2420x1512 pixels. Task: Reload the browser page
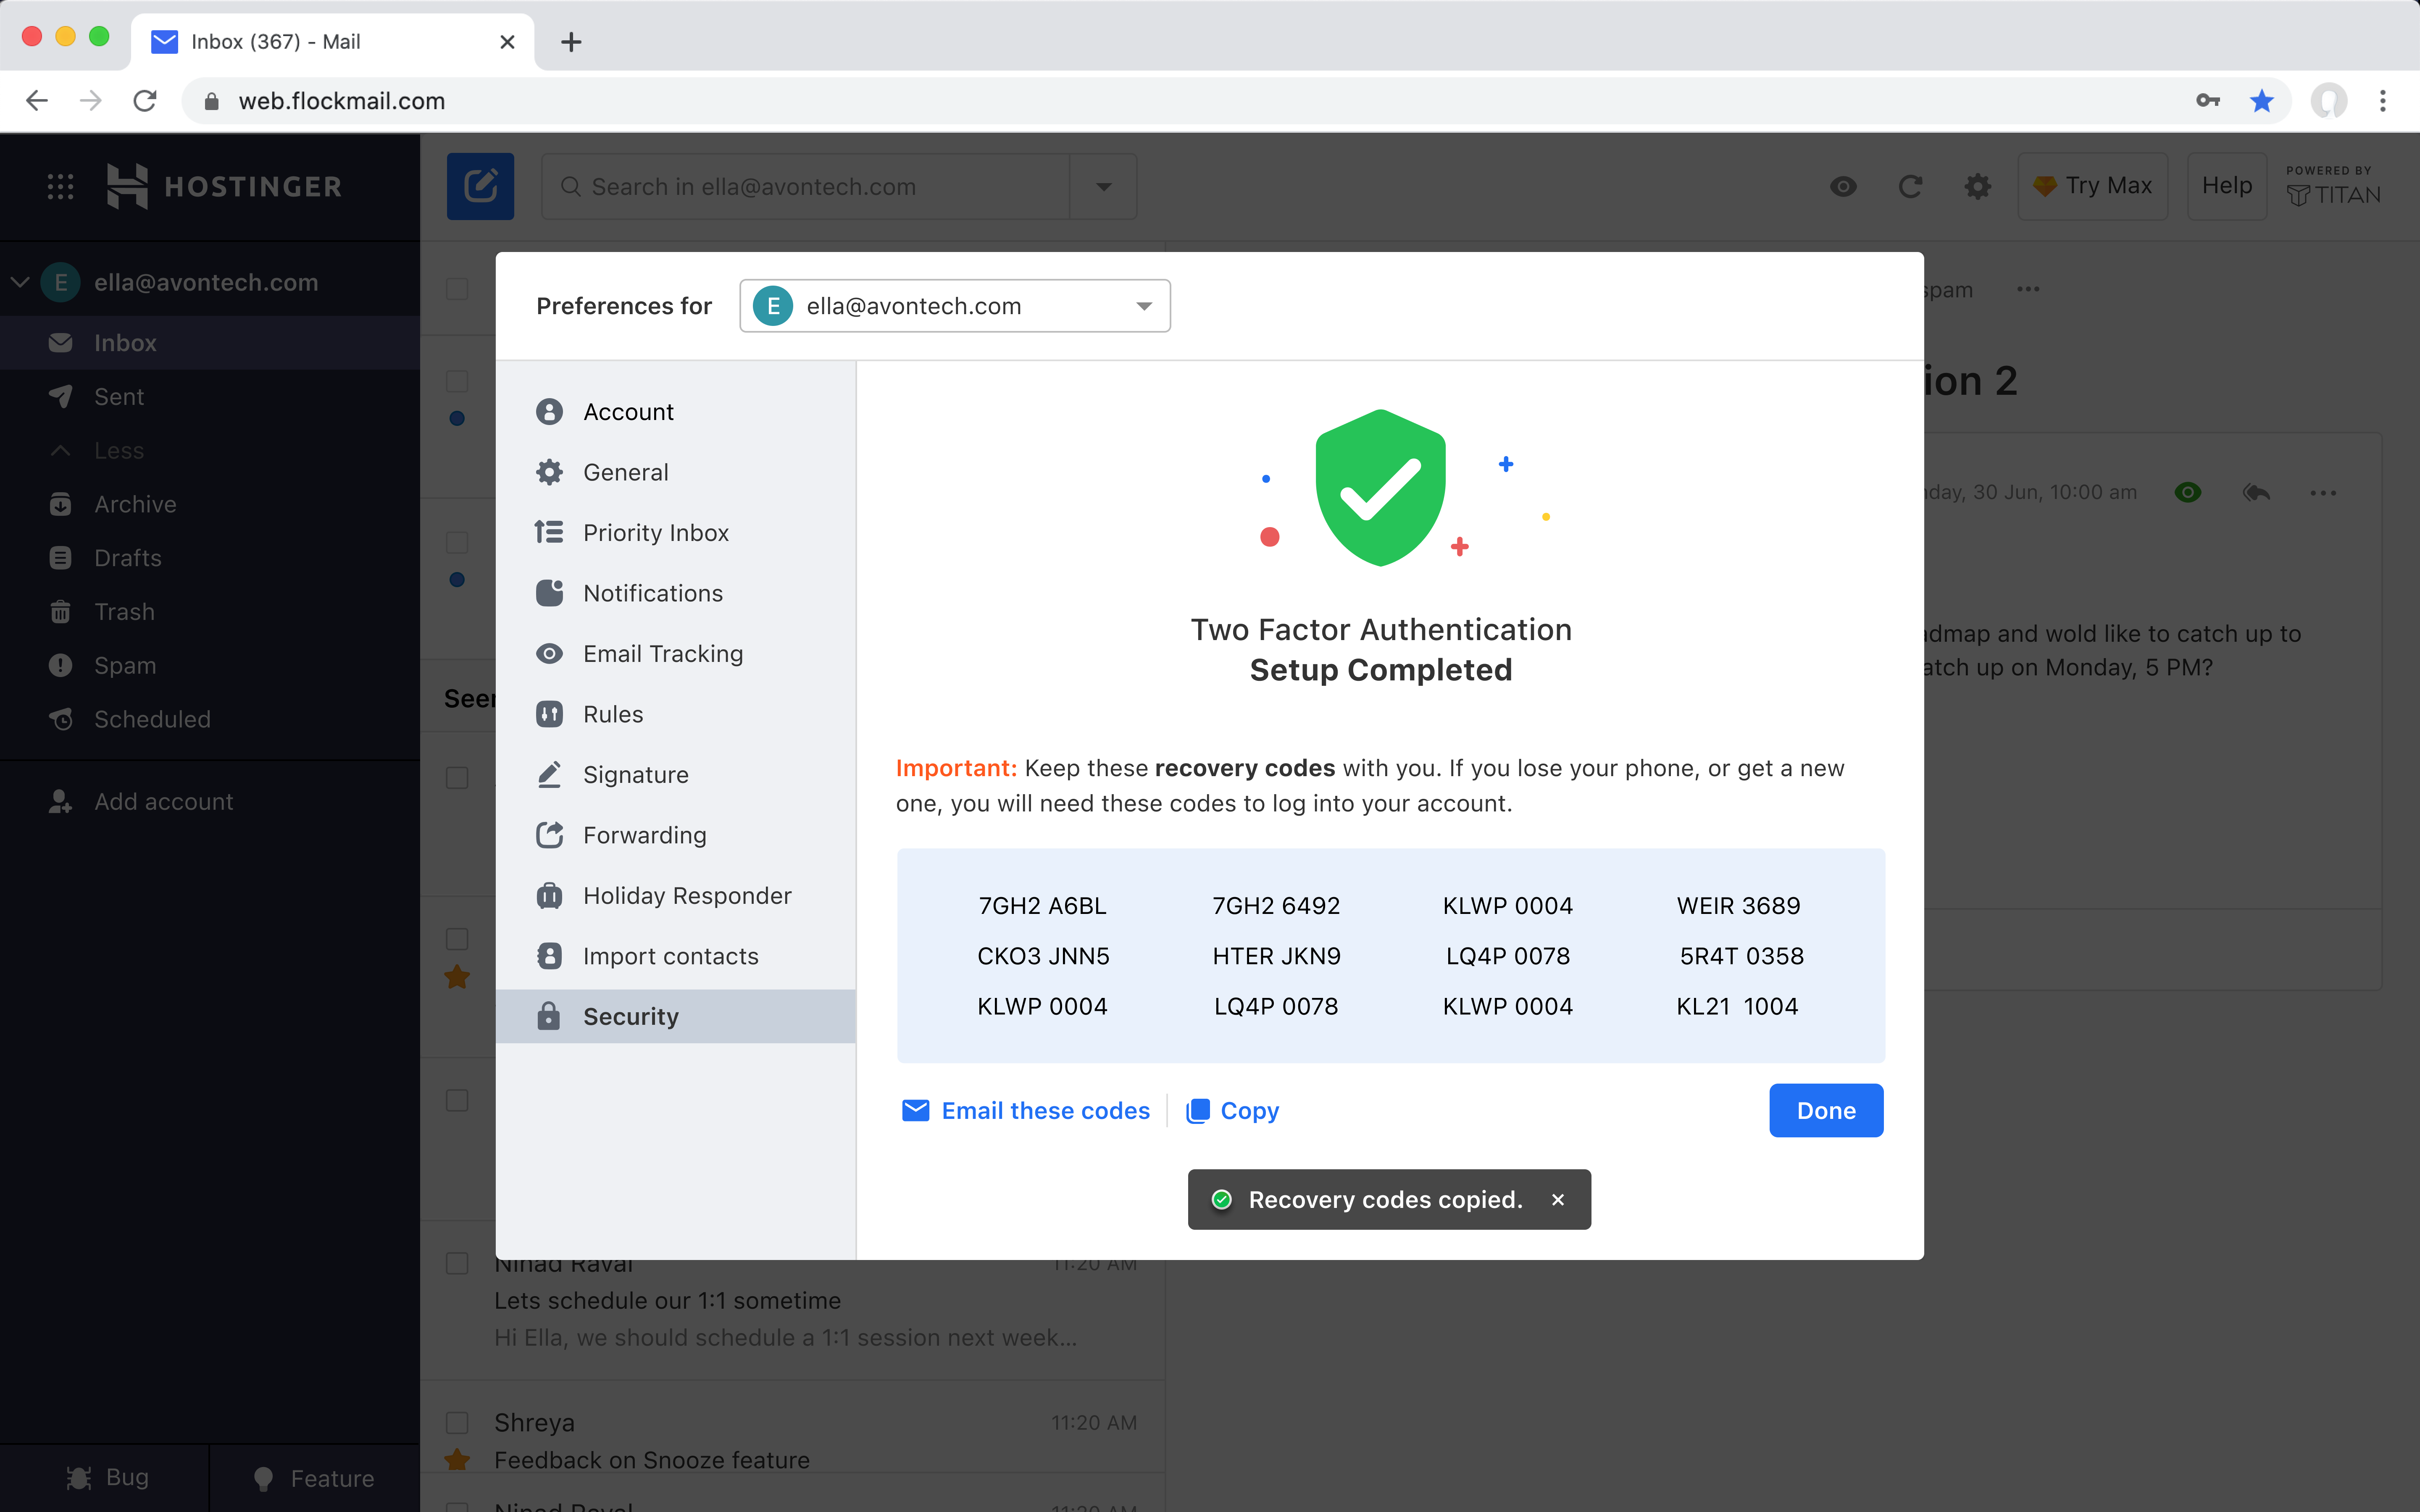(x=145, y=101)
